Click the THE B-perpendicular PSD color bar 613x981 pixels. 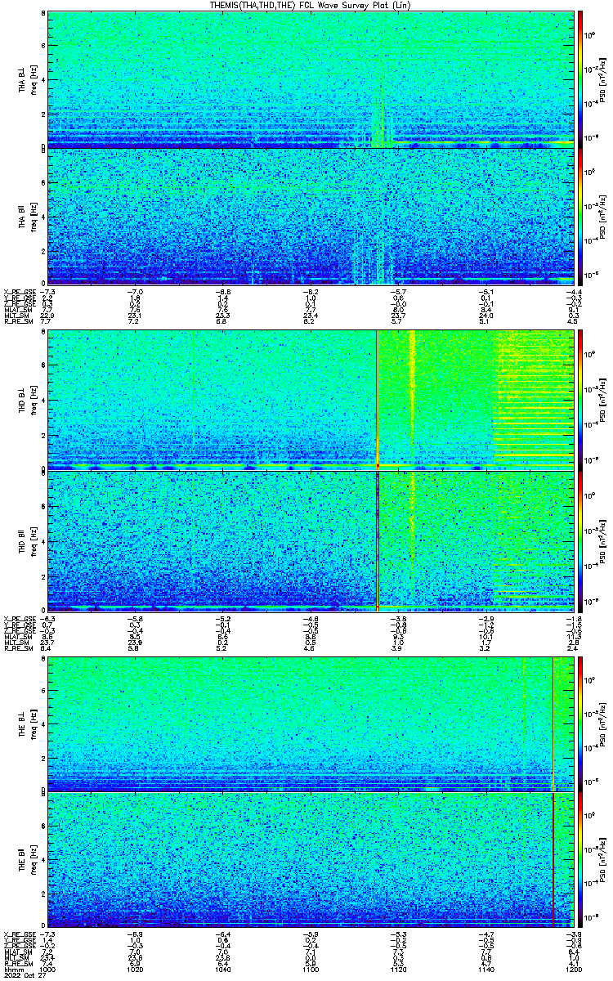(580, 723)
